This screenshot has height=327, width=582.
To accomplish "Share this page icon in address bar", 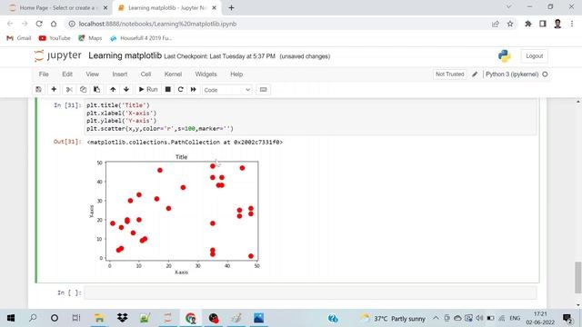I will (496, 24).
